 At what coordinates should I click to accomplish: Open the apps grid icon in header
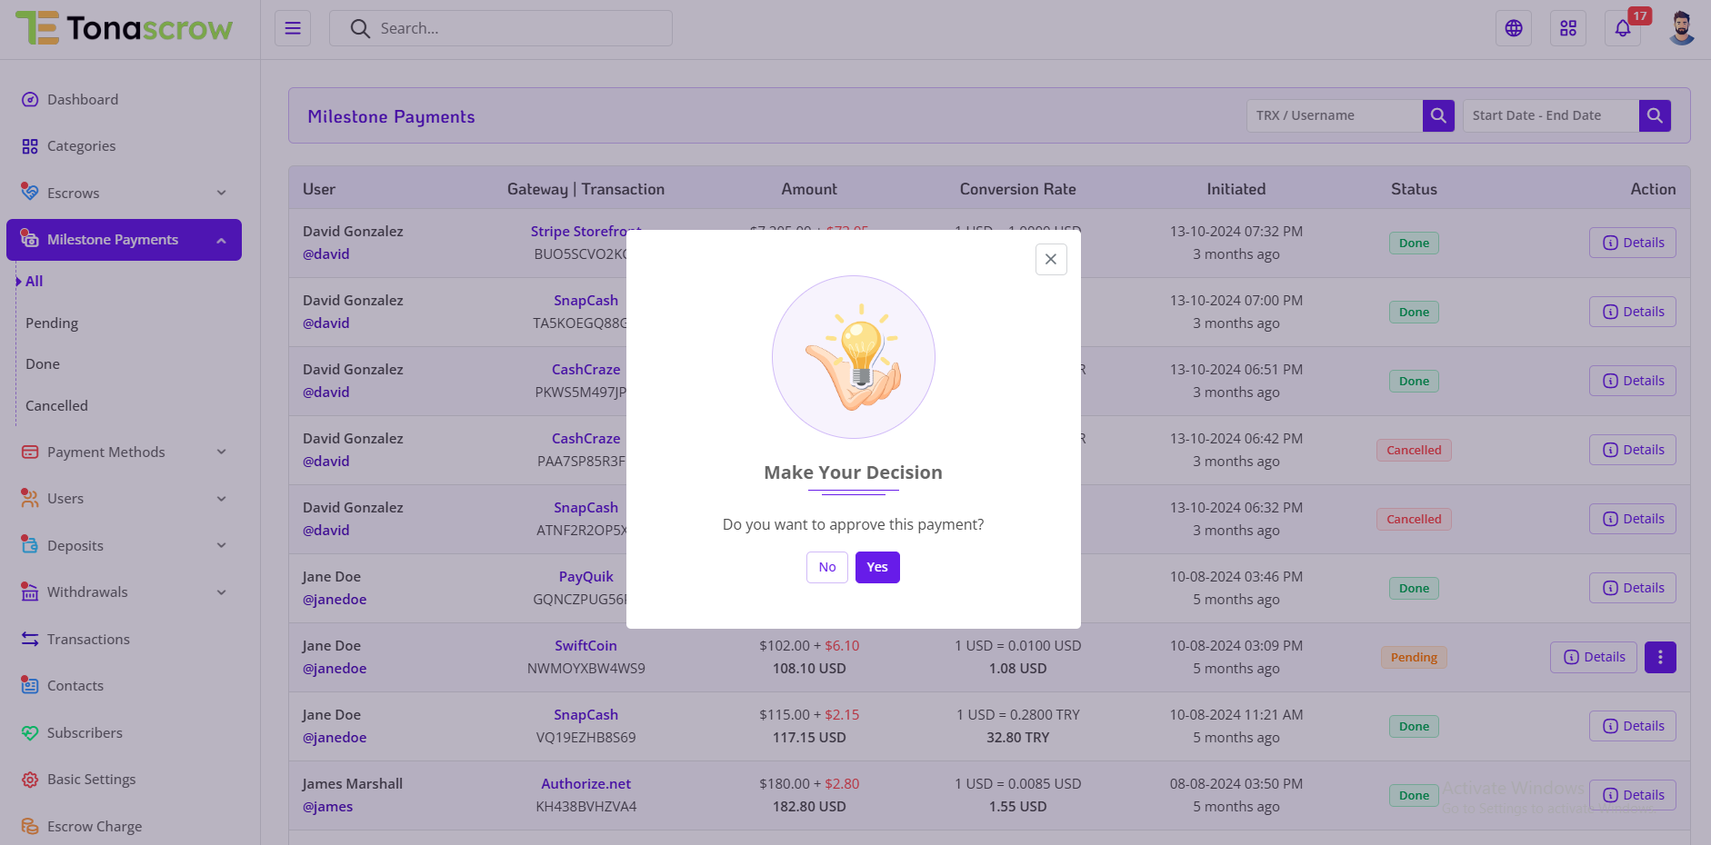tap(1568, 28)
